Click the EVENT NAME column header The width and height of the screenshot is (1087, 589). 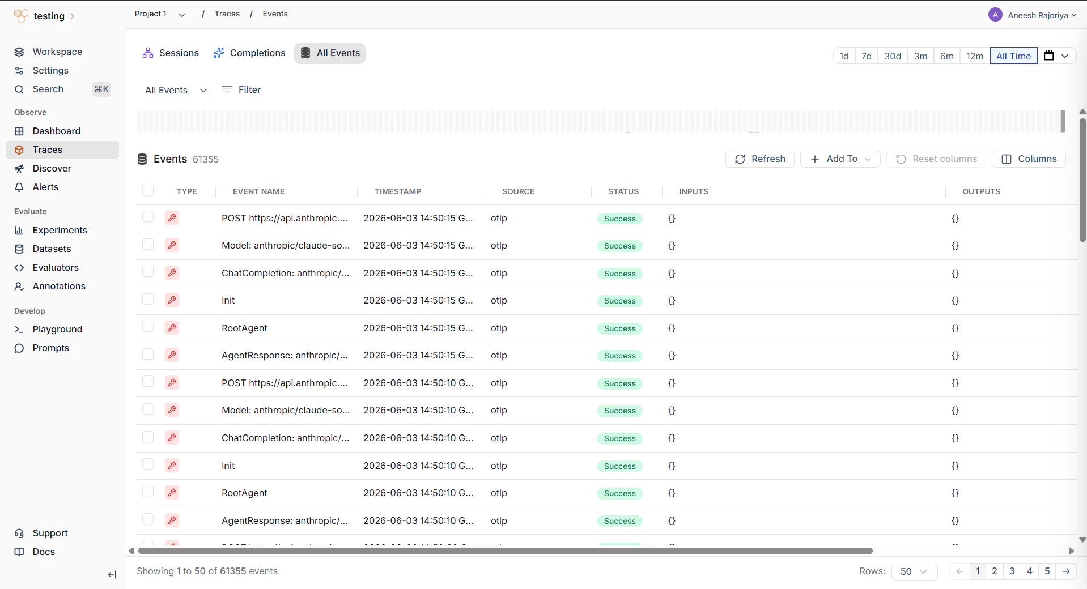258,191
